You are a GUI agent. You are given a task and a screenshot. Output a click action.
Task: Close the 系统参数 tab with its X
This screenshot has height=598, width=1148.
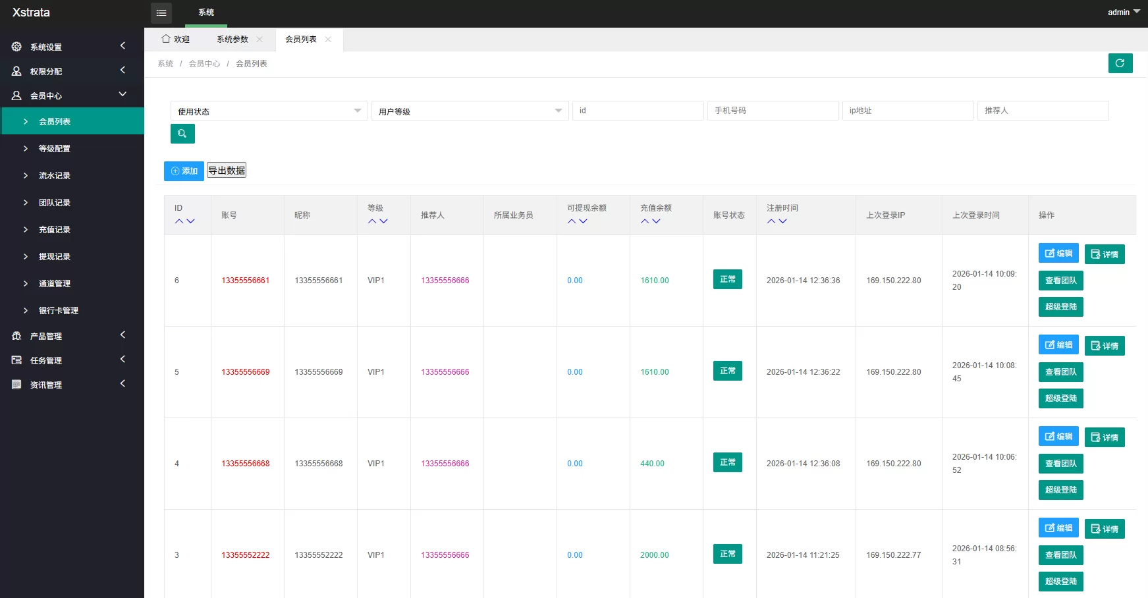pos(260,40)
